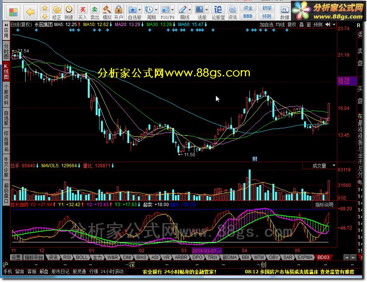The image size is (367, 282).
Task: Click the down arrow page button
Action: point(45,16)
